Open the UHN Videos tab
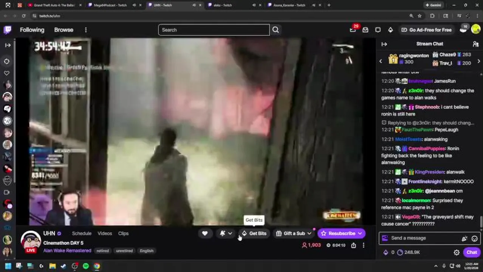The image size is (483, 272). pyautogui.click(x=105, y=233)
